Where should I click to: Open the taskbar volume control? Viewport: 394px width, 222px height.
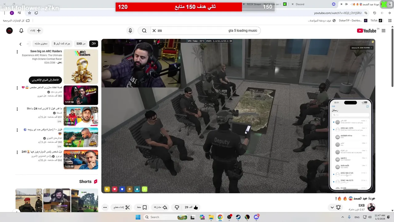[x=369, y=217]
